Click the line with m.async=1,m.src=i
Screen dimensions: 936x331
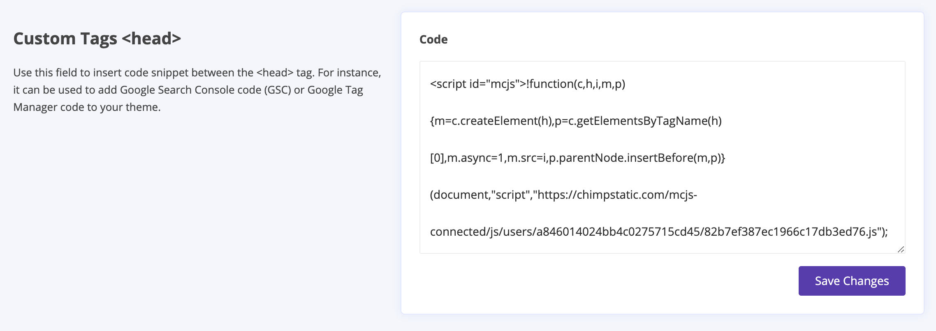[x=577, y=158]
